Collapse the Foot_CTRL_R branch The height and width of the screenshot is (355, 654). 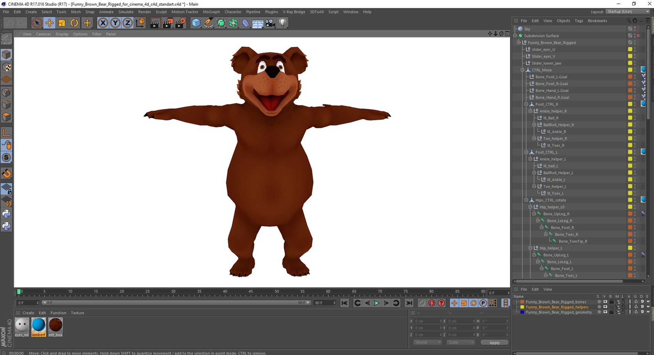click(526, 104)
